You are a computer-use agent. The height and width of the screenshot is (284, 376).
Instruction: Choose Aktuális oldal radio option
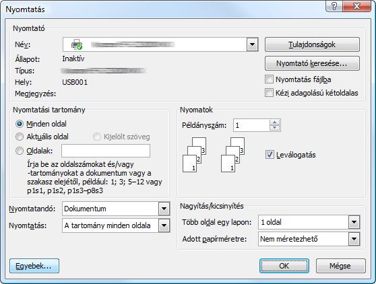[20, 137]
